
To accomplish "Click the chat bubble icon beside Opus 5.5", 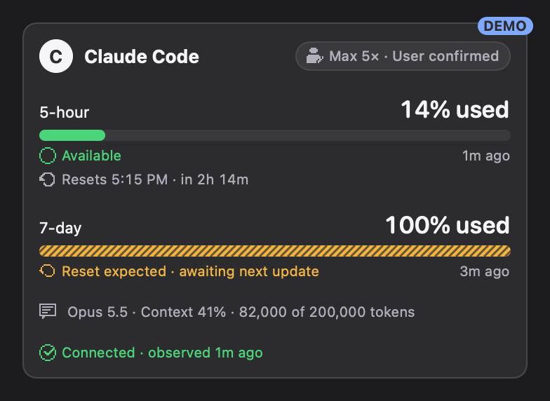I will (x=48, y=311).
